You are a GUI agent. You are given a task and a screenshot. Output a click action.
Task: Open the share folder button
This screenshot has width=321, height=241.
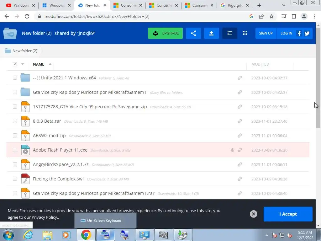(193, 33)
